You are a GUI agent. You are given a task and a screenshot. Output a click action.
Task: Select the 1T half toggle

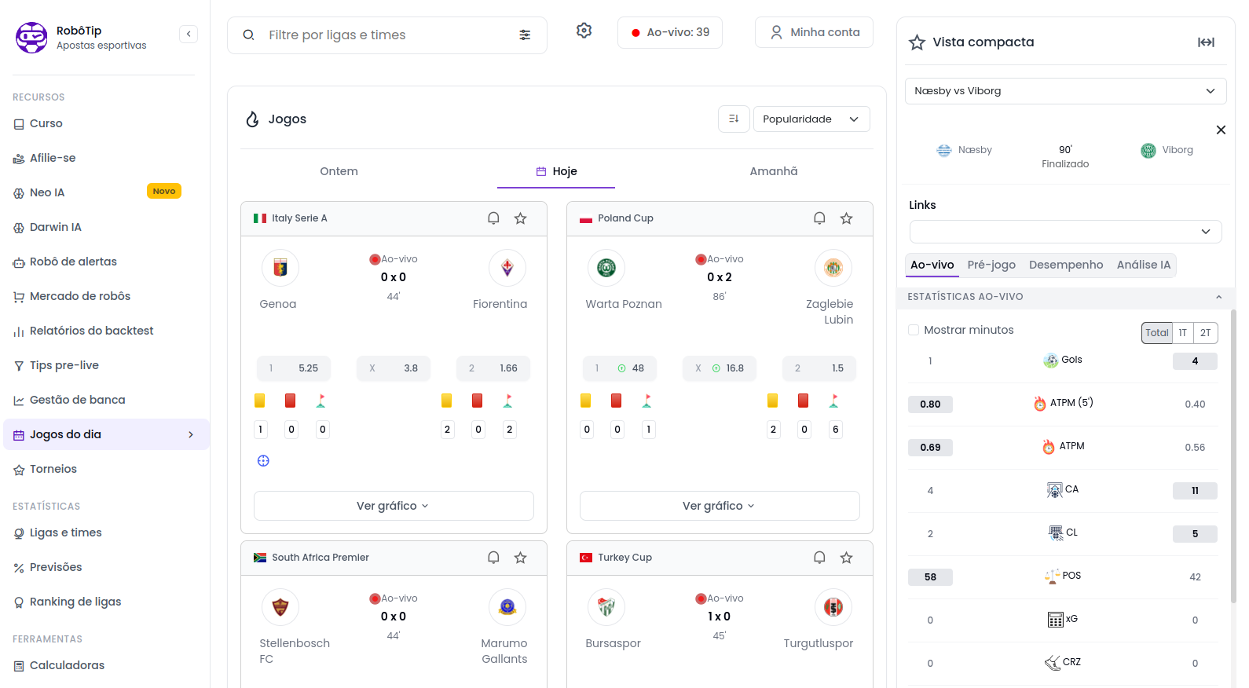pyautogui.click(x=1182, y=333)
